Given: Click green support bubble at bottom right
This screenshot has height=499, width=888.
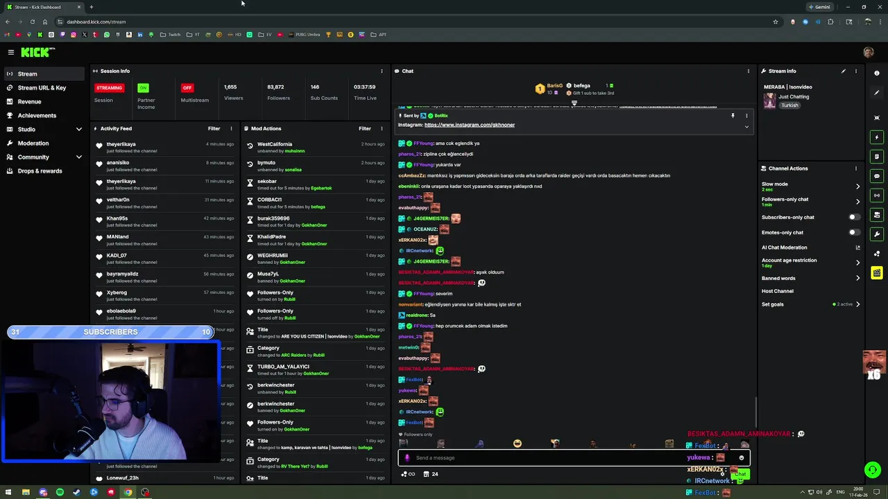Looking at the screenshot, I should tap(873, 470).
